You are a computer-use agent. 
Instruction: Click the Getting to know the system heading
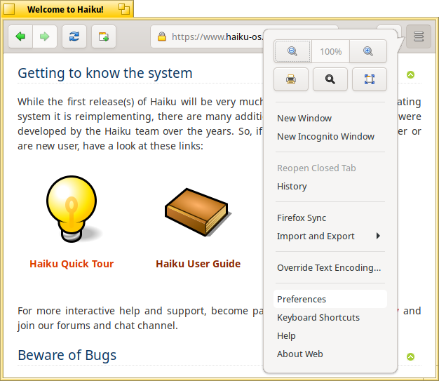click(x=105, y=73)
